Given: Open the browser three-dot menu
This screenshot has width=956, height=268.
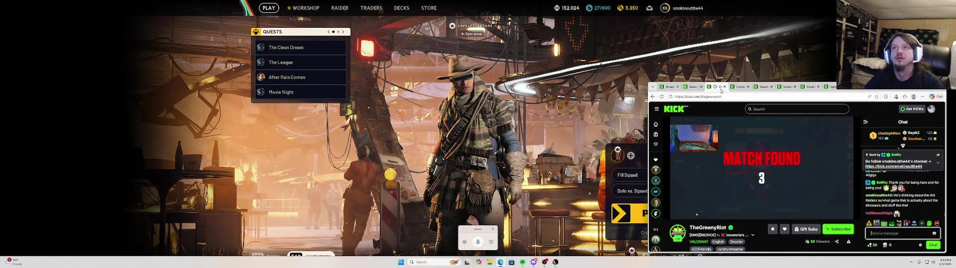Looking at the screenshot, I should coord(922,96).
